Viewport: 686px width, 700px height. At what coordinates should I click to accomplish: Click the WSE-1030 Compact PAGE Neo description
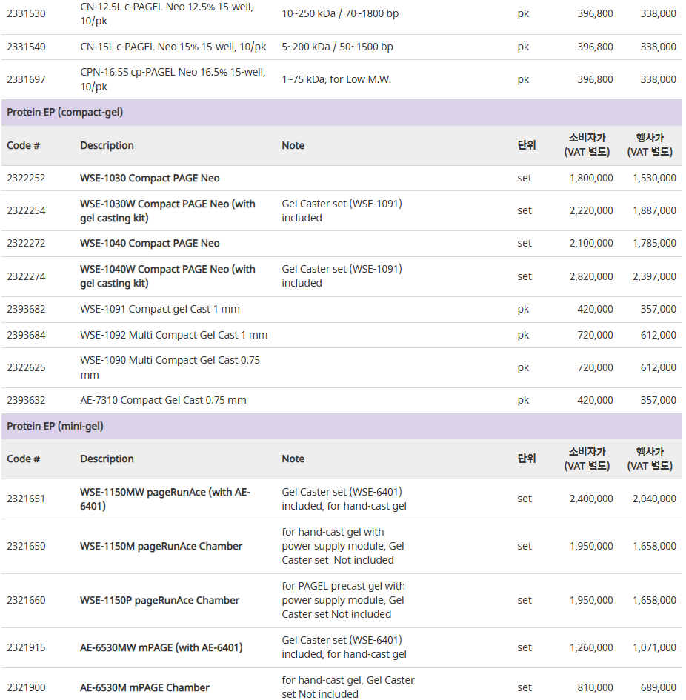[150, 178]
